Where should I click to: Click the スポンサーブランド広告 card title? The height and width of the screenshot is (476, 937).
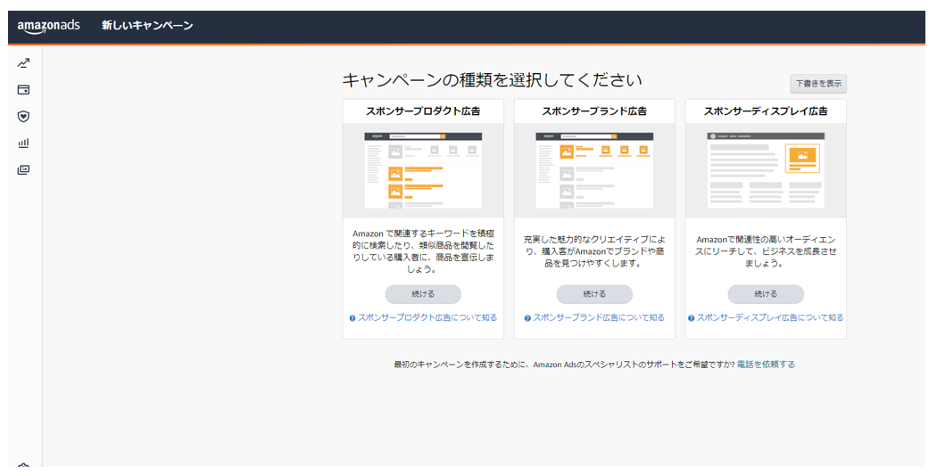(594, 111)
